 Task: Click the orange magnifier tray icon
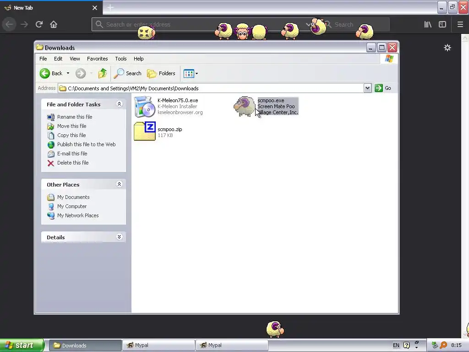443,345
